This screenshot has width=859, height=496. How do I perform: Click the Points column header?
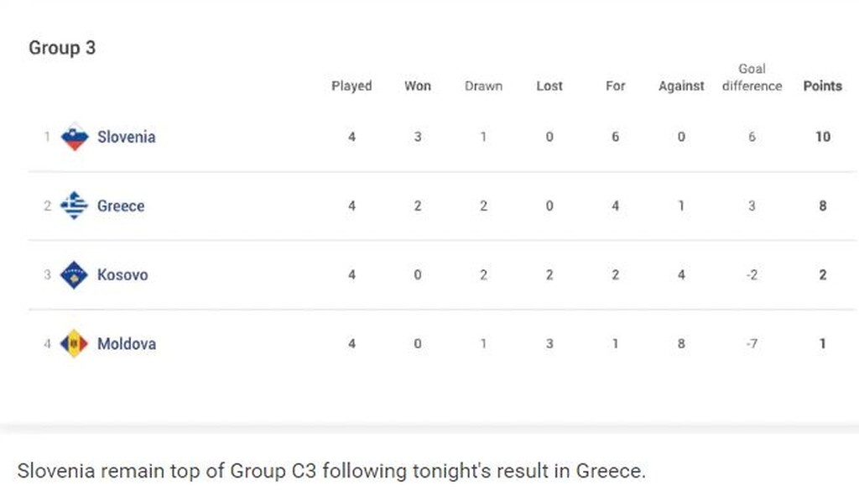pos(822,86)
